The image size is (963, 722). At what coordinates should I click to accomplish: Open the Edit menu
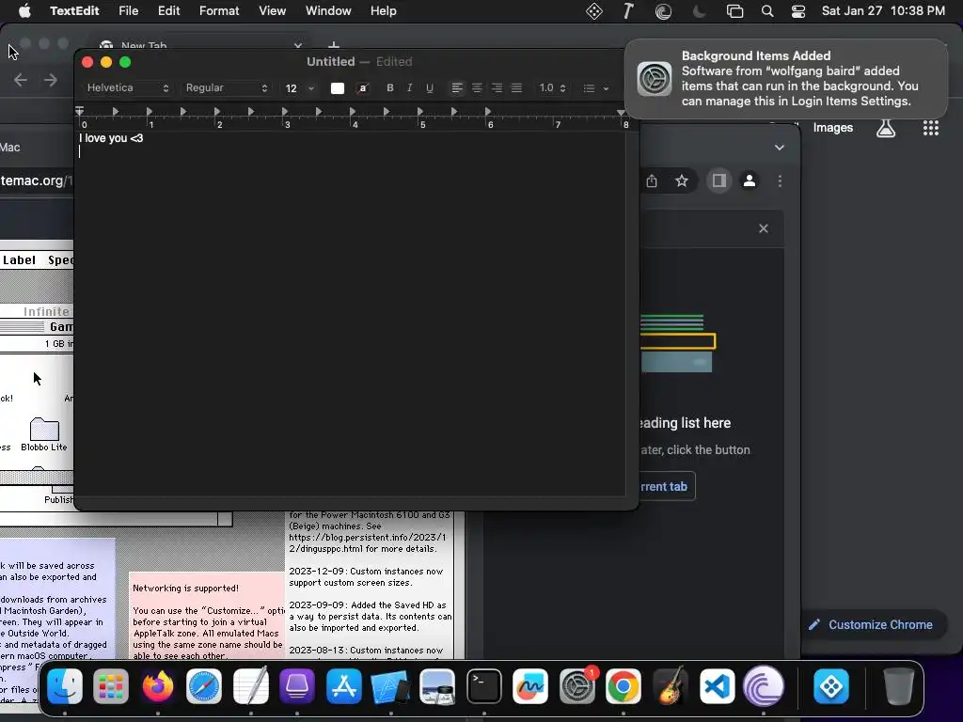169,10
